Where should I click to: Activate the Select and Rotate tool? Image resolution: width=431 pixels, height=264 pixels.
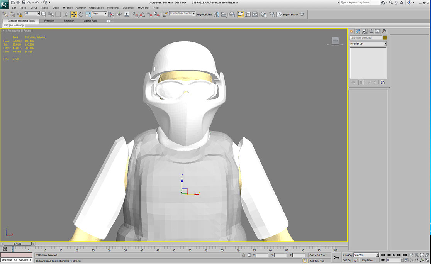click(81, 14)
